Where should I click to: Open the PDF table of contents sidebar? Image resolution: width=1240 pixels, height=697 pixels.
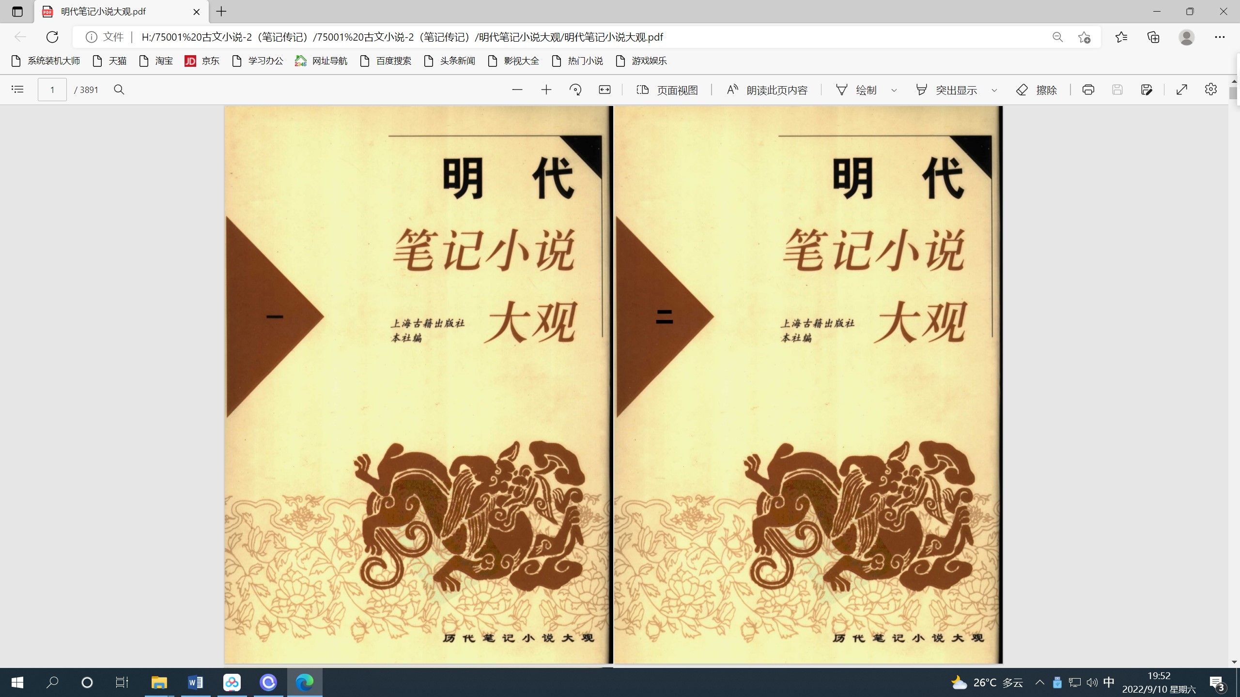click(x=17, y=90)
